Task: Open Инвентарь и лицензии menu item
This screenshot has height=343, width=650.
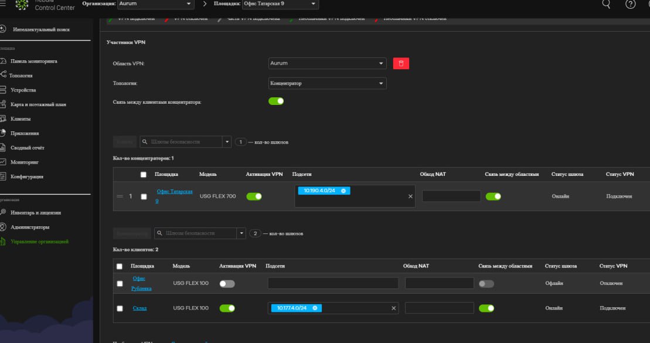Action: (36, 213)
